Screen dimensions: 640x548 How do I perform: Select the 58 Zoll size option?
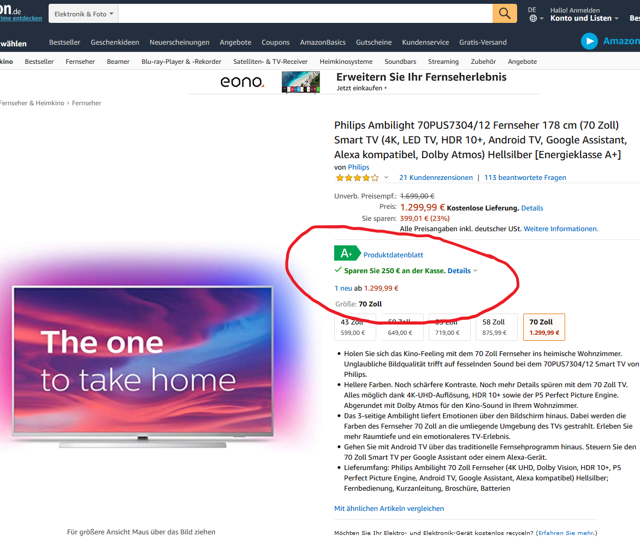(x=495, y=327)
